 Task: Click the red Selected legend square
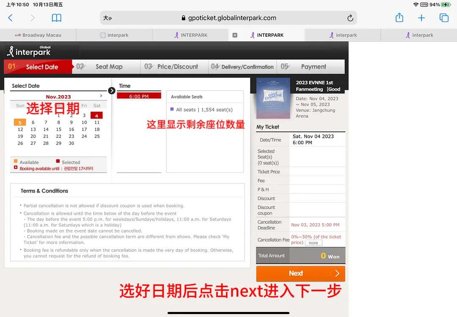pyautogui.click(x=58, y=161)
